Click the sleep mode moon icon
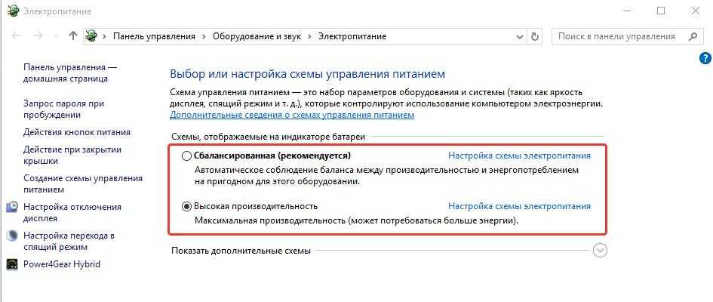The width and height of the screenshot is (713, 302). click(12, 236)
